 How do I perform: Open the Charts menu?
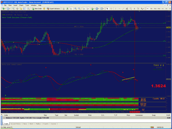coord(21,5)
